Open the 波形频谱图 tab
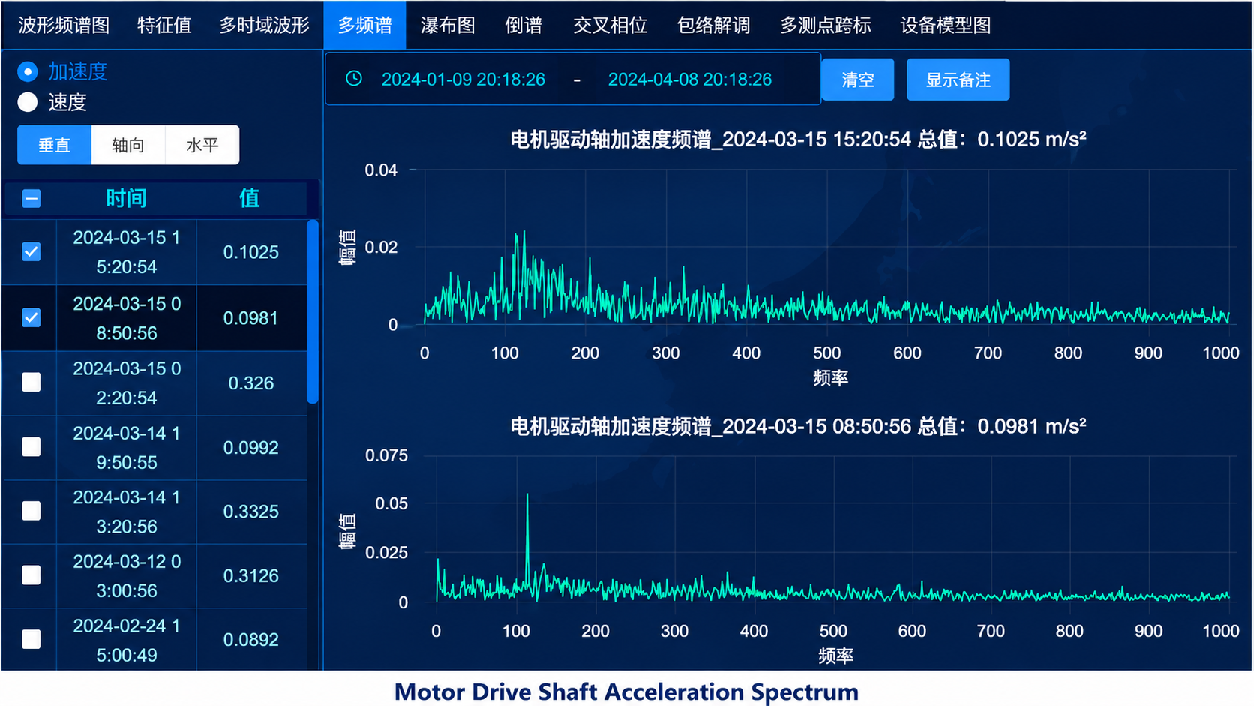The width and height of the screenshot is (1254, 706). (64, 25)
